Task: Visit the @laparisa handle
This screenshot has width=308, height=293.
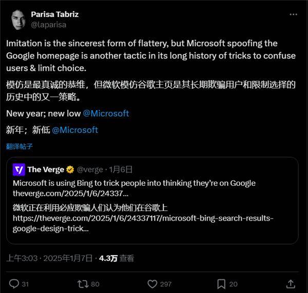Action: [x=49, y=25]
